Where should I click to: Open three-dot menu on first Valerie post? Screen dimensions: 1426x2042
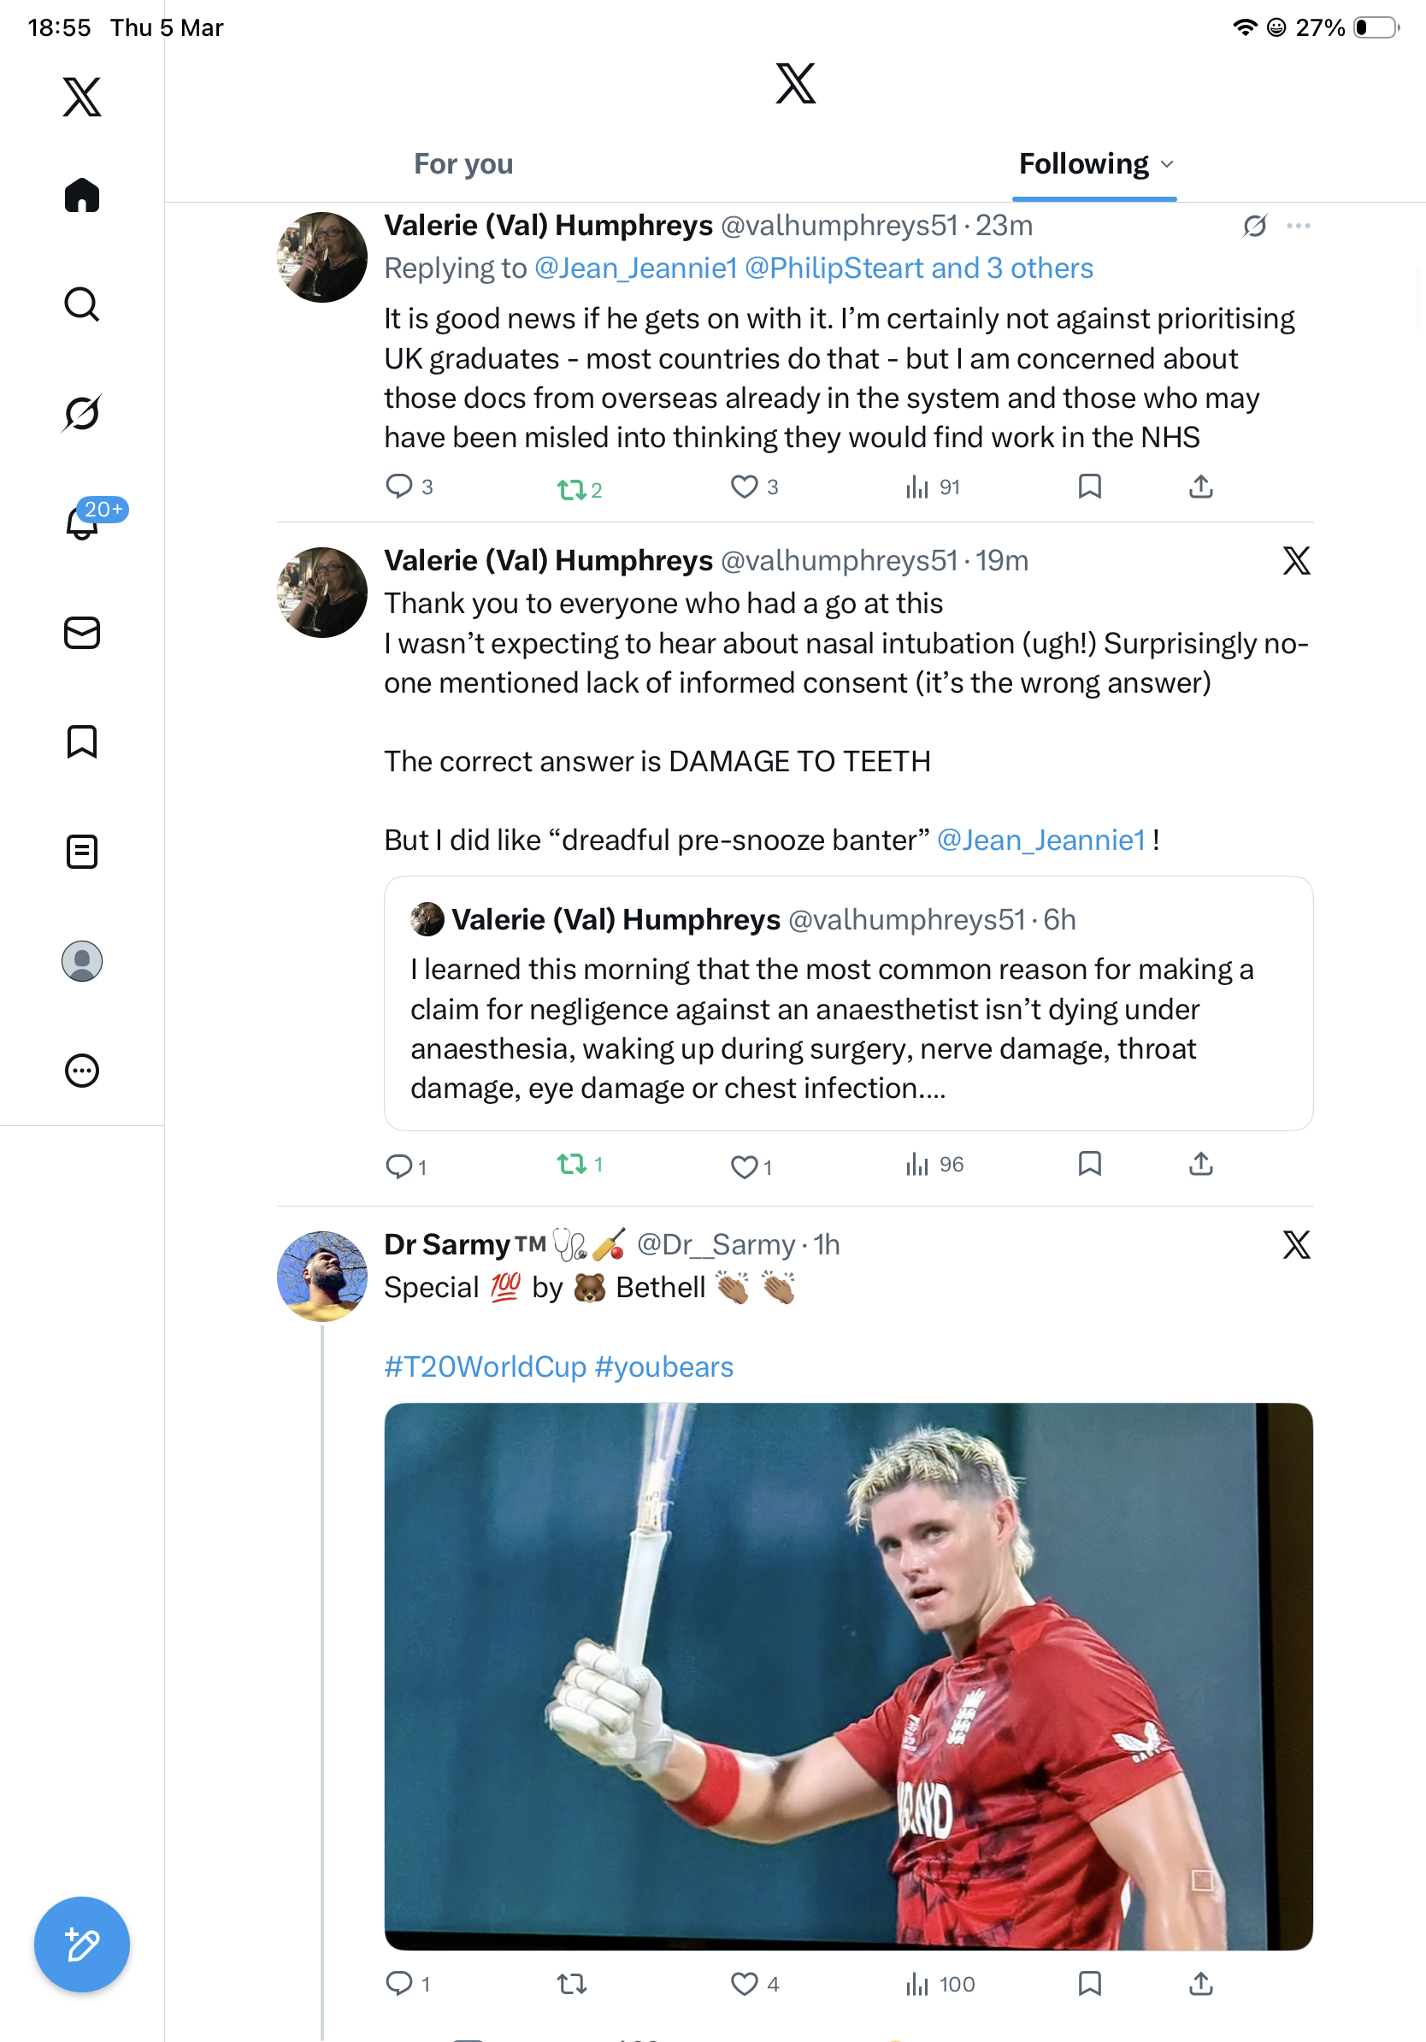[1298, 226]
